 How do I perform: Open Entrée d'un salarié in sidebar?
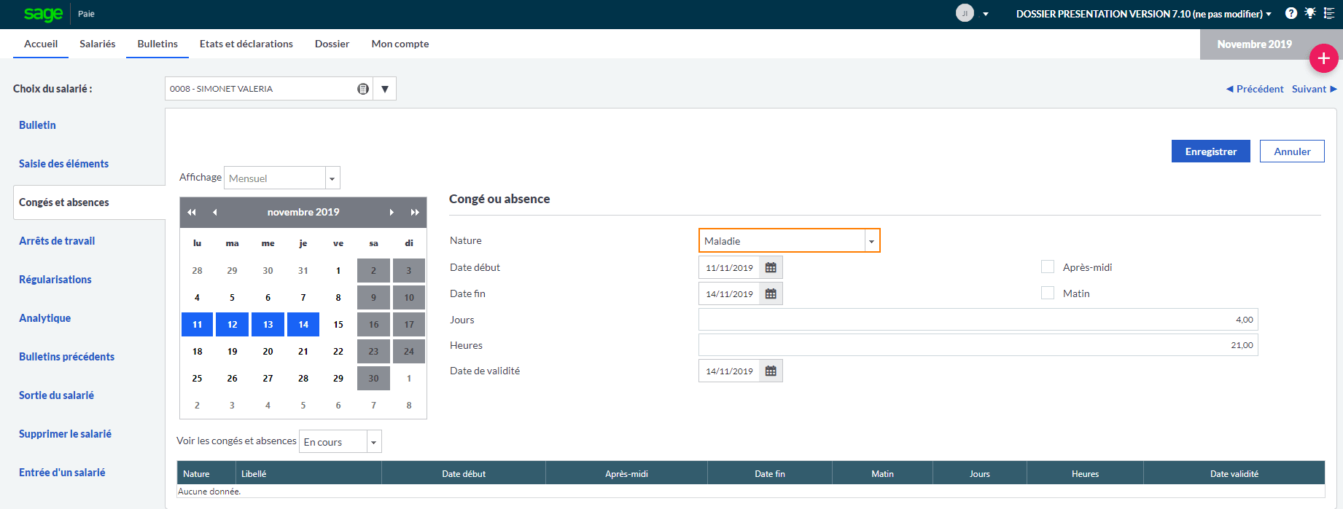[62, 473]
